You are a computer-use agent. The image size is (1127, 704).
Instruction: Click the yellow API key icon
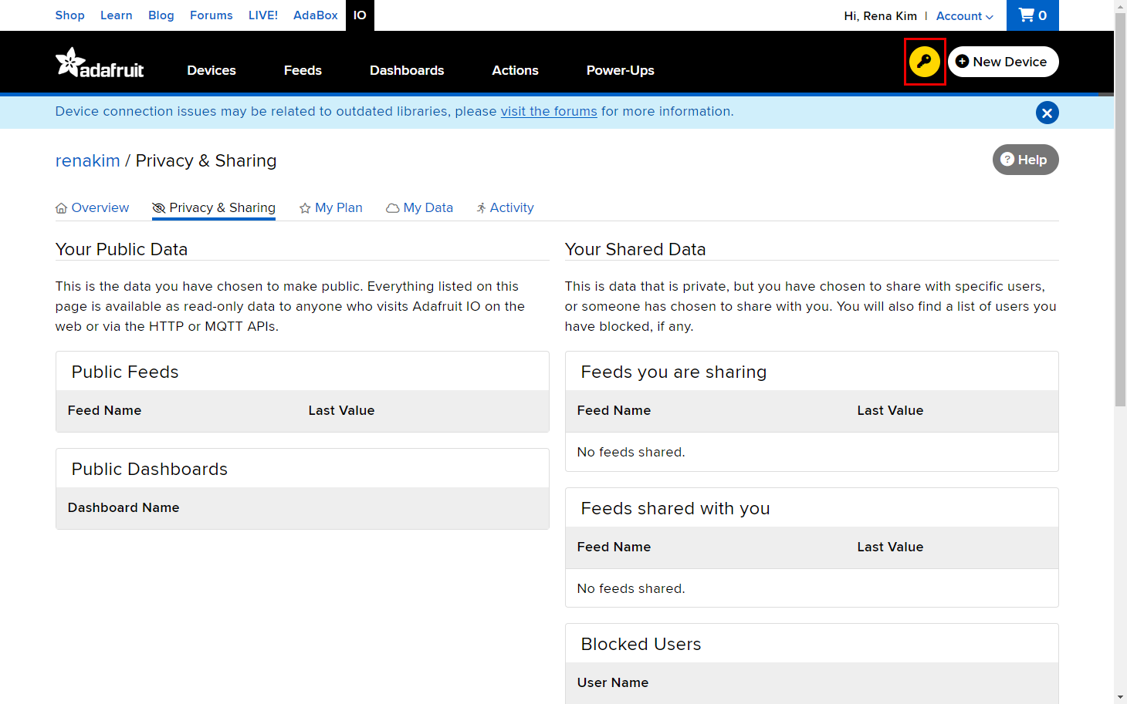[x=925, y=62]
